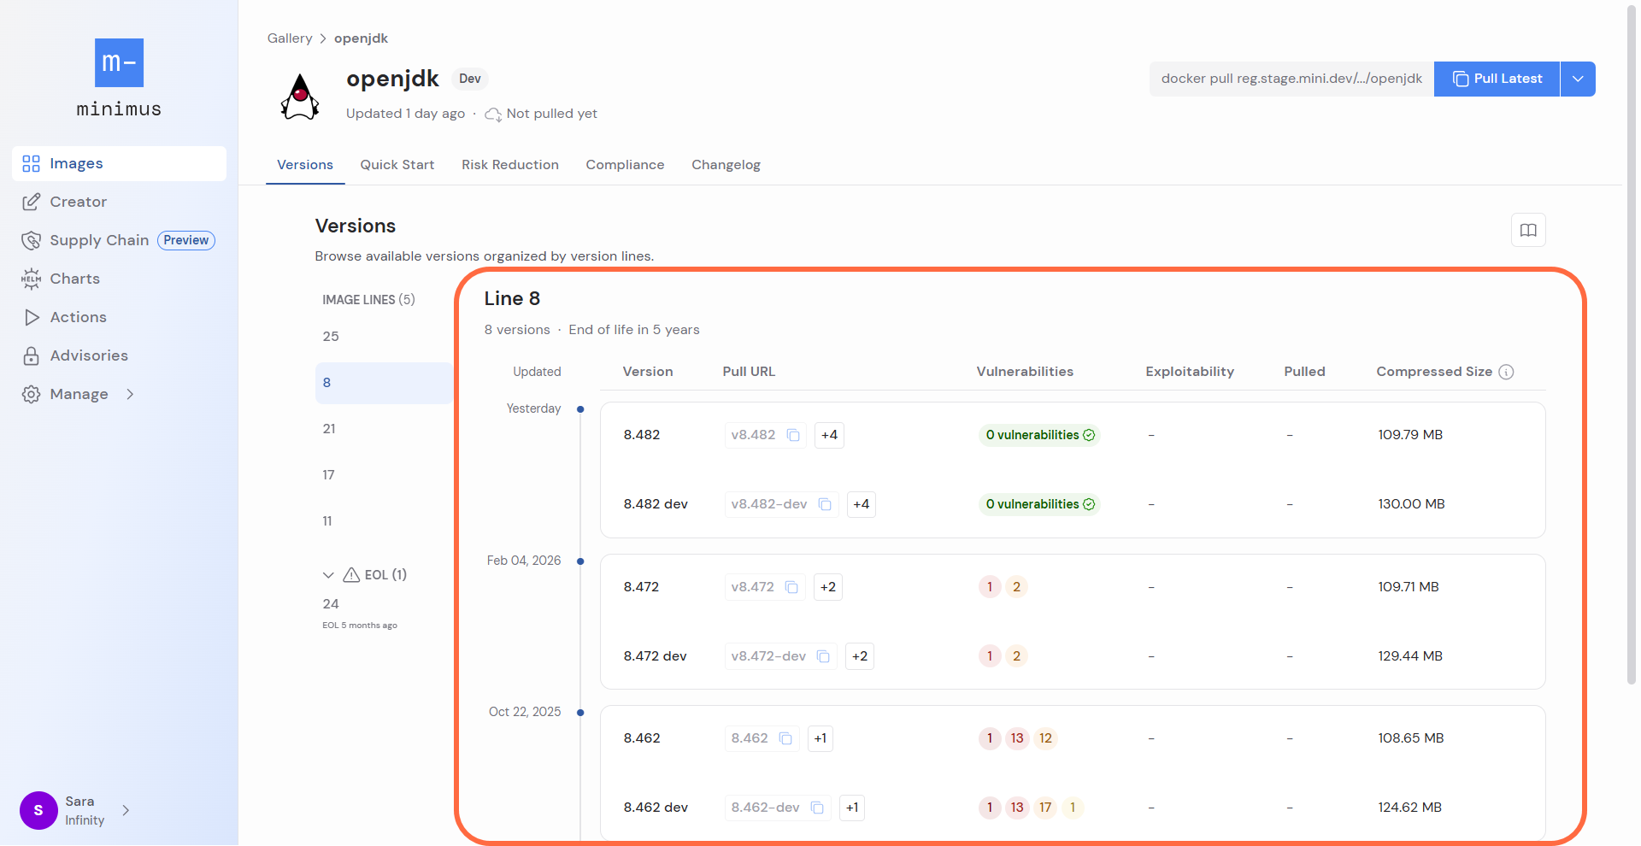The width and height of the screenshot is (1641, 846).
Task: Switch to the Compliance tab
Action: tap(625, 165)
